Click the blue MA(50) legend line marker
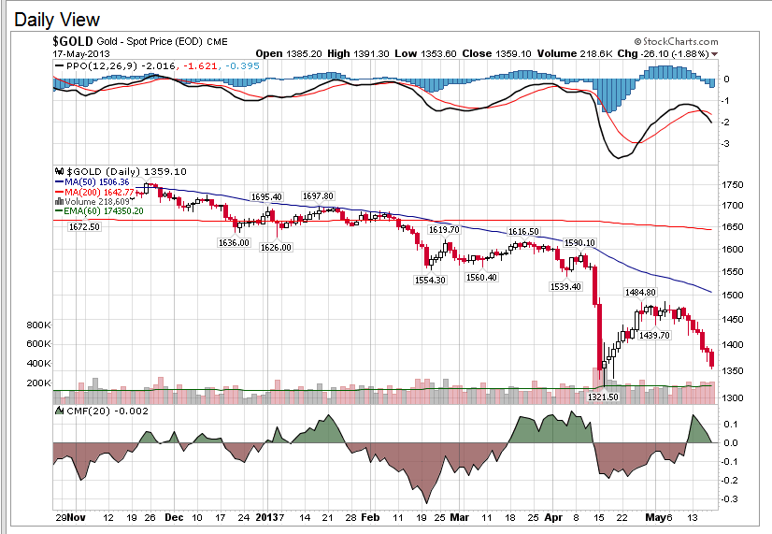The height and width of the screenshot is (534, 772). [x=60, y=181]
